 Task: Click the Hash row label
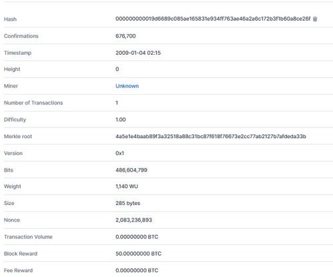click(x=10, y=19)
